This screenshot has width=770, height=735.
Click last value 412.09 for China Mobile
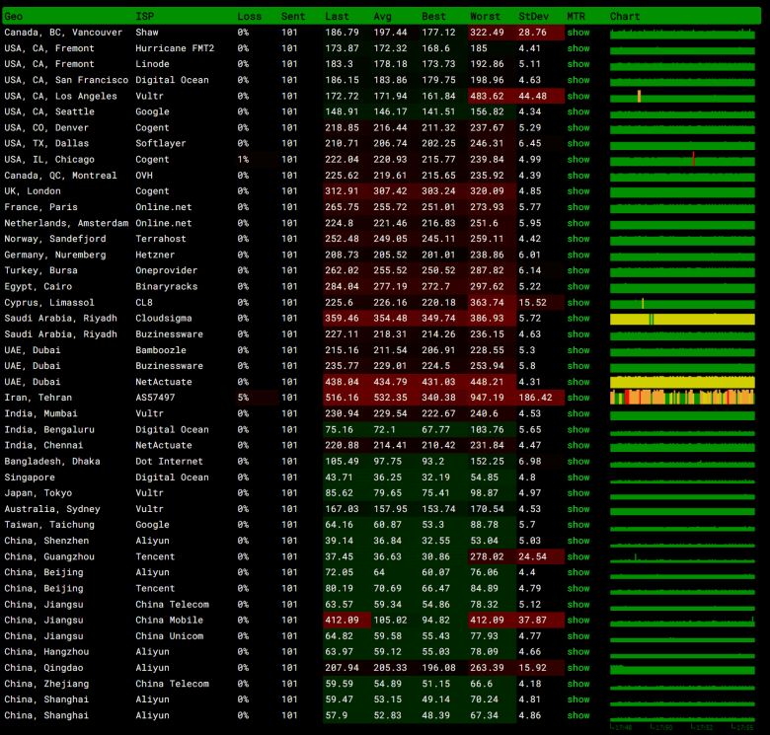pyautogui.click(x=342, y=621)
